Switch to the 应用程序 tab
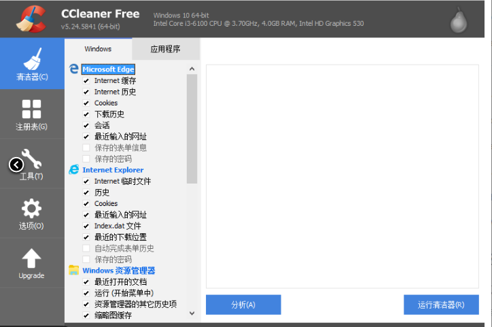 pyautogui.click(x=166, y=49)
